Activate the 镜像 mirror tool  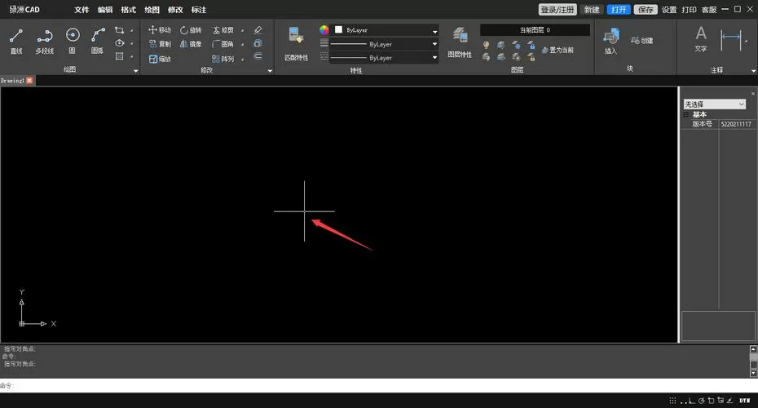[x=191, y=44]
